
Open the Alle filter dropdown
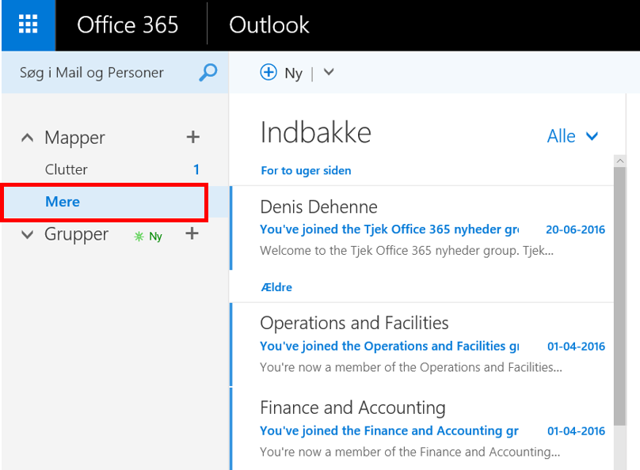(x=573, y=136)
